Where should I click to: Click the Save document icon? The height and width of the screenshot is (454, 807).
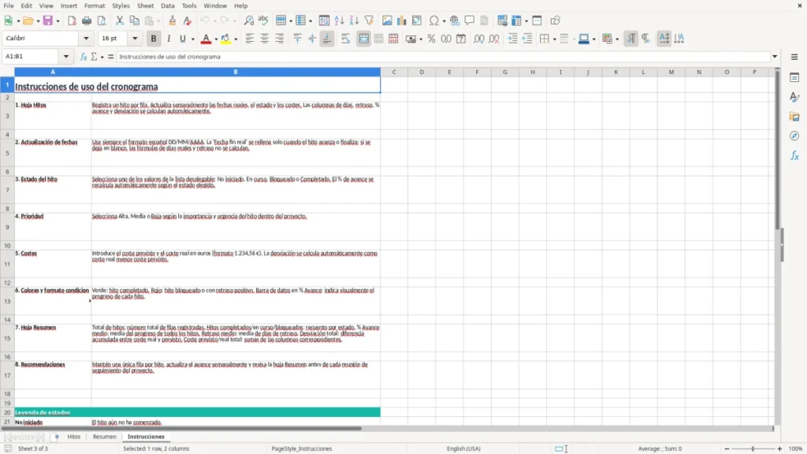[48, 20]
